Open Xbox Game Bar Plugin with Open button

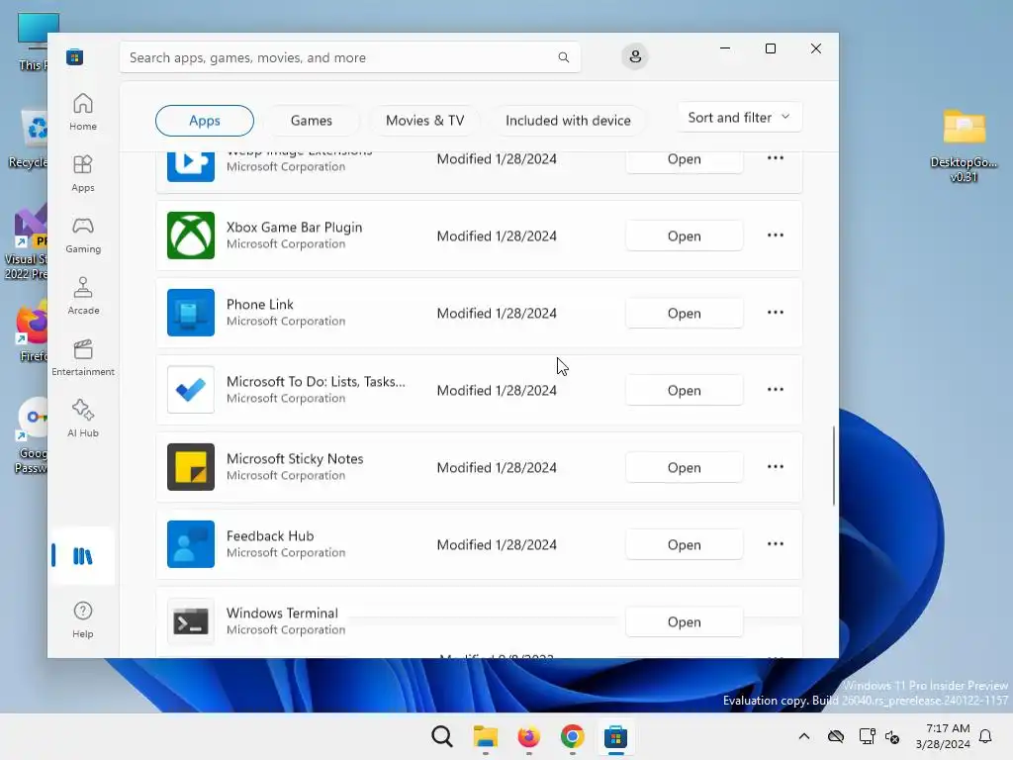[685, 236]
